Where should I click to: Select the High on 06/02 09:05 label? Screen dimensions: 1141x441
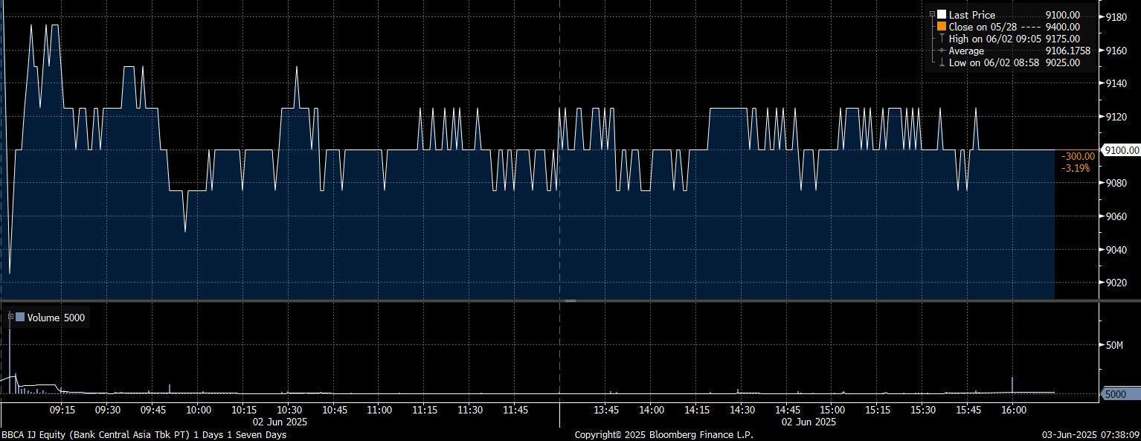[x=995, y=39]
